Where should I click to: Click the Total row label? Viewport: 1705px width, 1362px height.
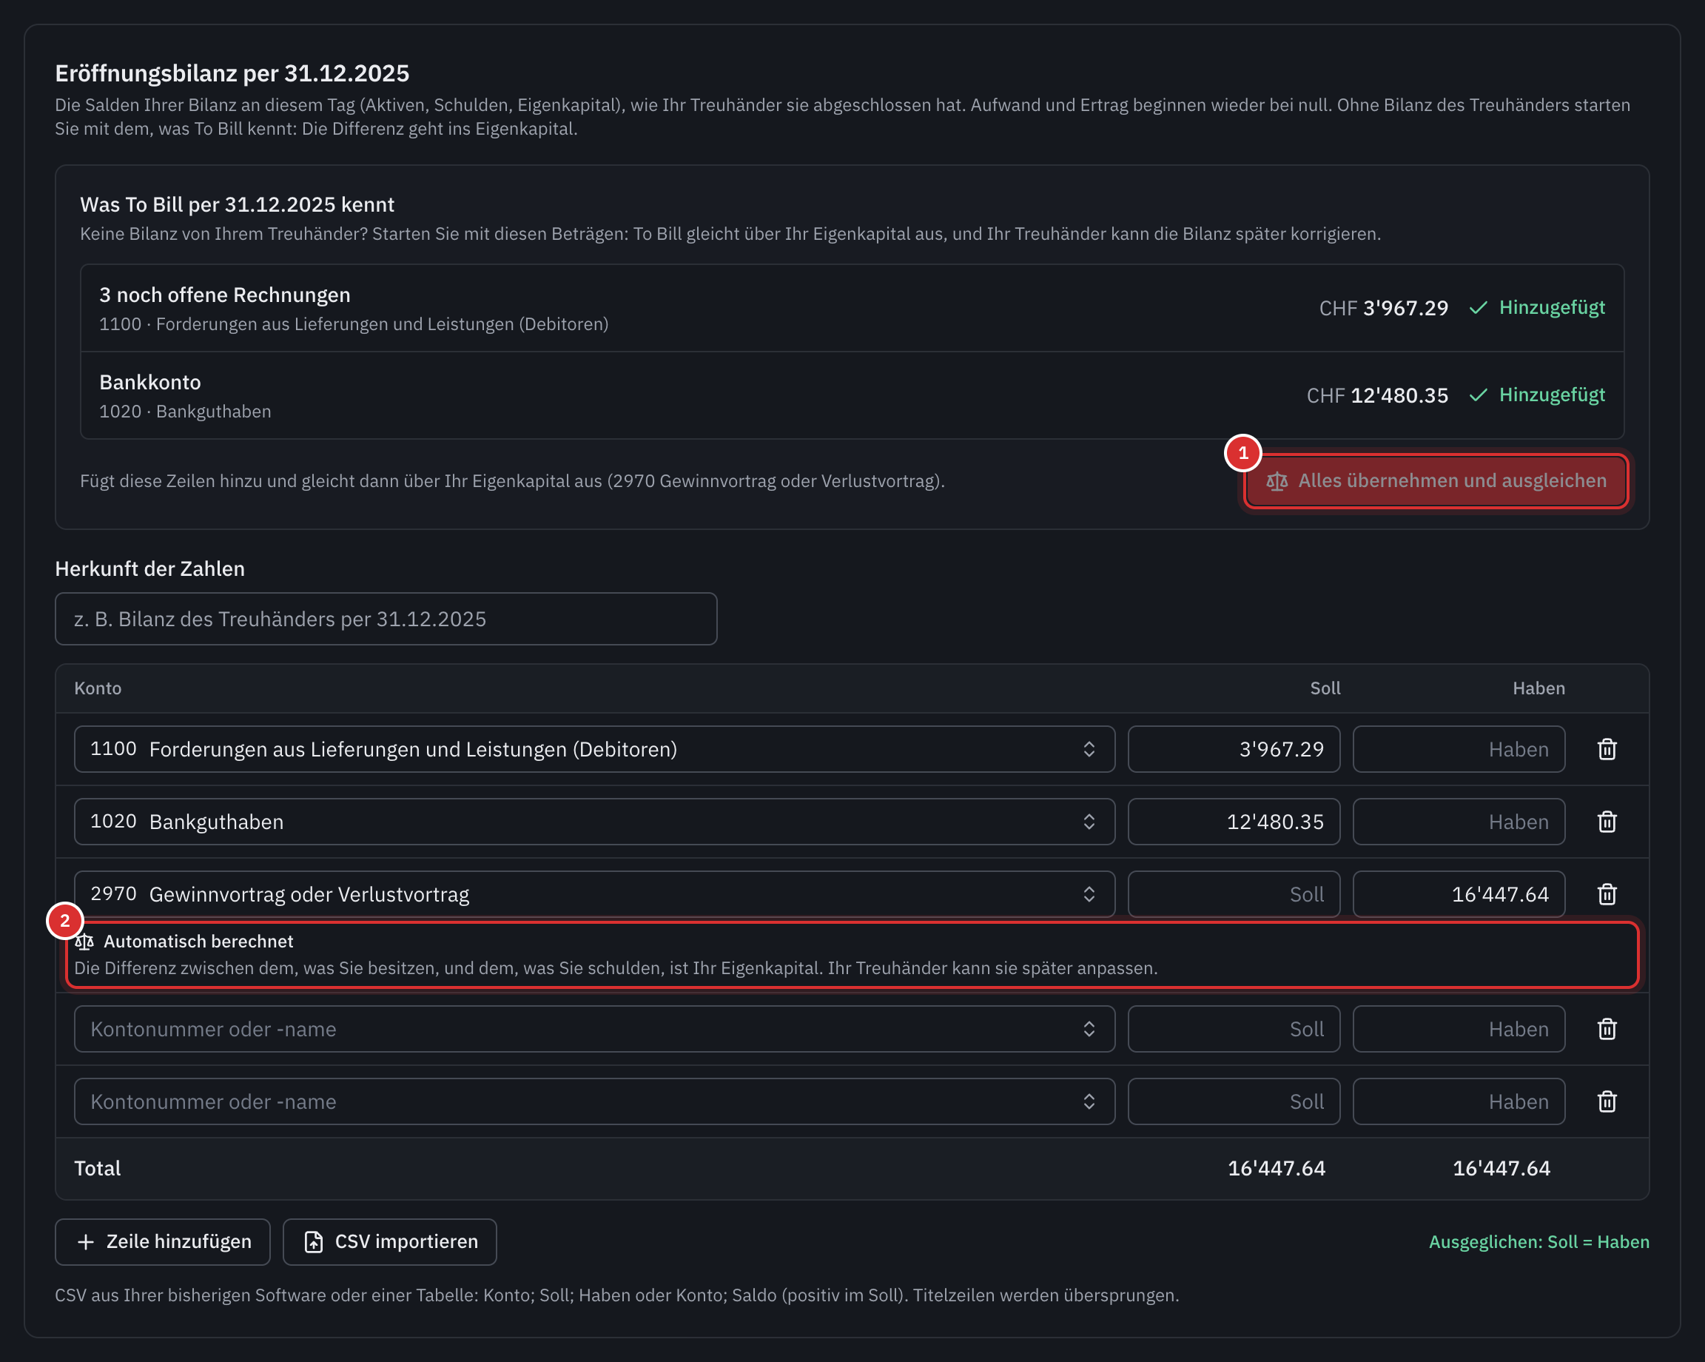(x=97, y=1168)
